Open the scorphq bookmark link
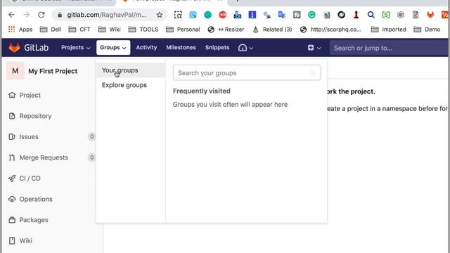 coord(330,30)
